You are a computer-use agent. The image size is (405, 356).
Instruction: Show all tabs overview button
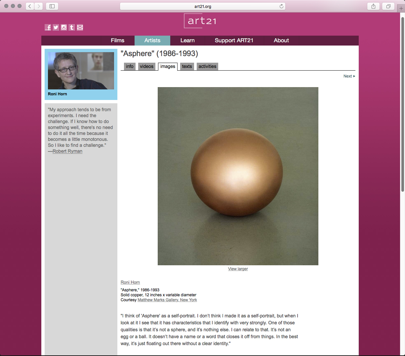point(388,6)
